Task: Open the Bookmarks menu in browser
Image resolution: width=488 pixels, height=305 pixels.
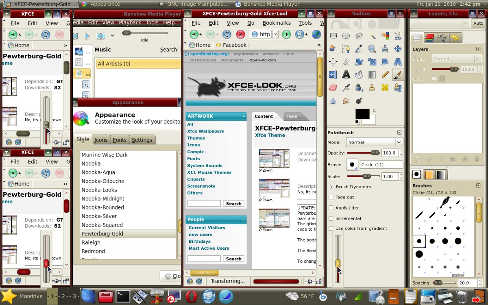Action: click(277, 23)
